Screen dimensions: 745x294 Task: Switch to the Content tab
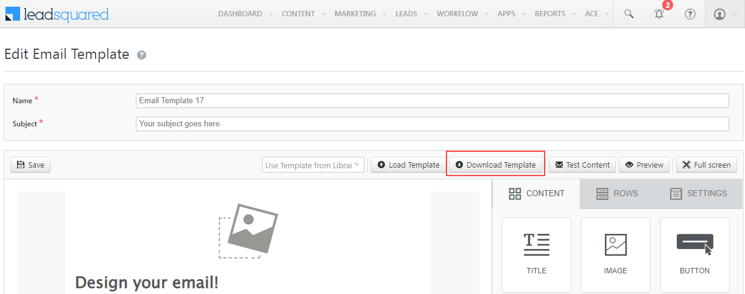pyautogui.click(x=536, y=194)
